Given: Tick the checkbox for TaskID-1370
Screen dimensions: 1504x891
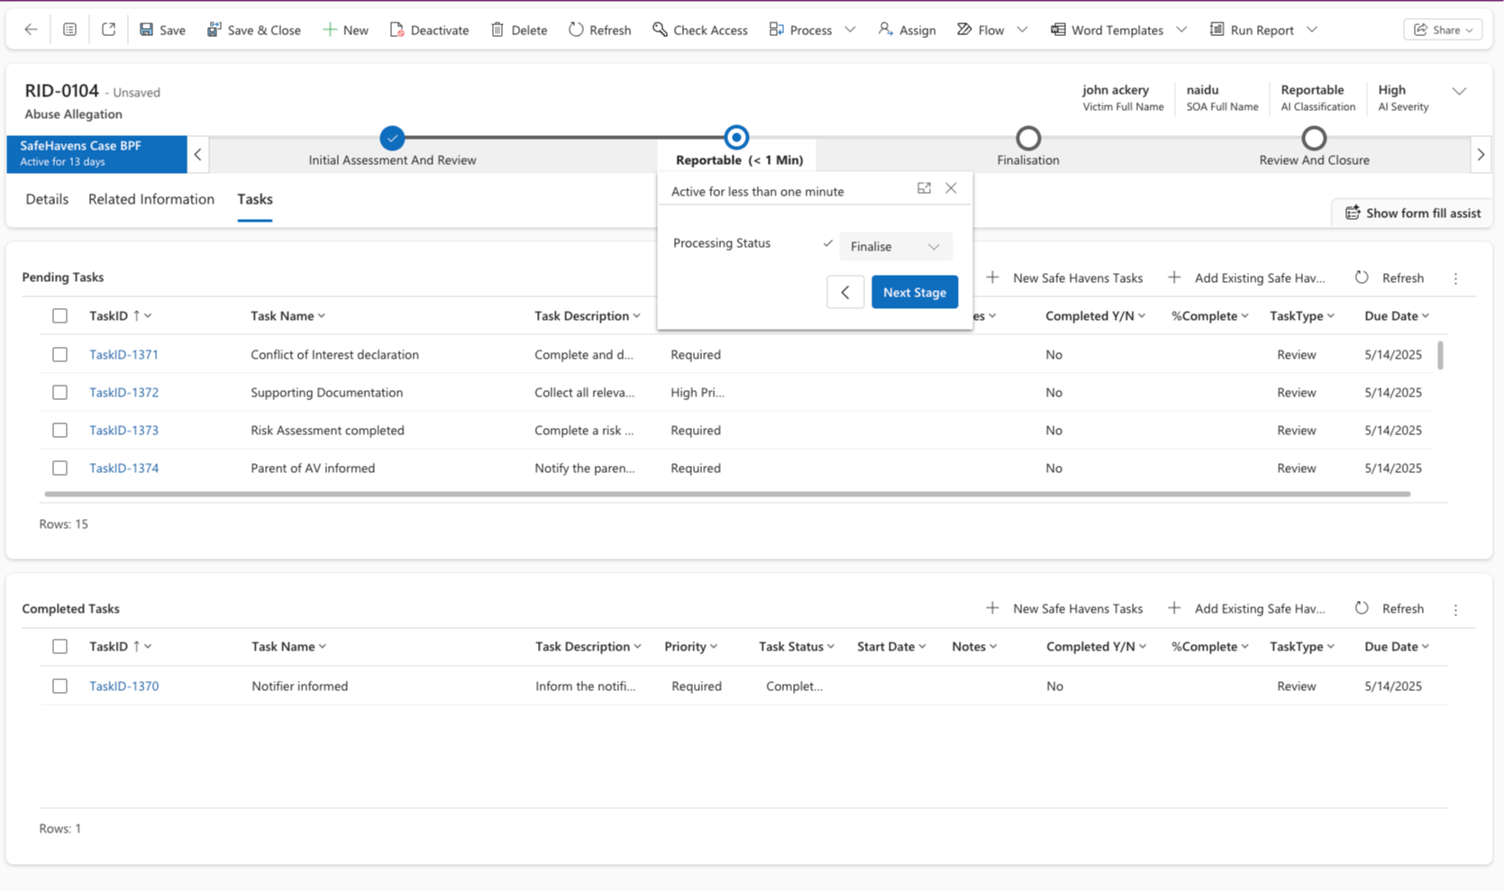Looking at the screenshot, I should click(59, 686).
